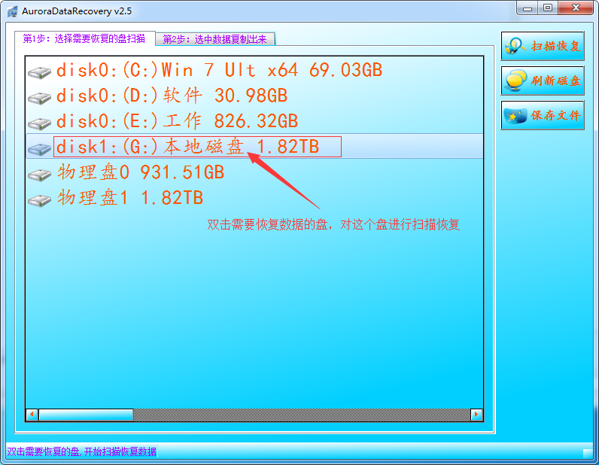The width and height of the screenshot is (599, 465).
Task: Click the drive icon beside 物理盘1
Action: click(39, 200)
